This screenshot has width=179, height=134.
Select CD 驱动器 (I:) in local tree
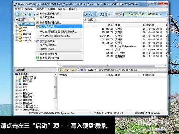coord(30,106)
